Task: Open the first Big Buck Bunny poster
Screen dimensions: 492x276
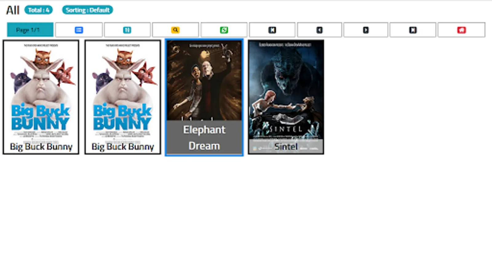Action: point(41,97)
